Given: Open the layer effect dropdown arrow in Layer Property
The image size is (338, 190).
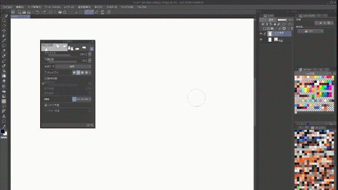Looking at the screenshot, I should tap(332, 23).
